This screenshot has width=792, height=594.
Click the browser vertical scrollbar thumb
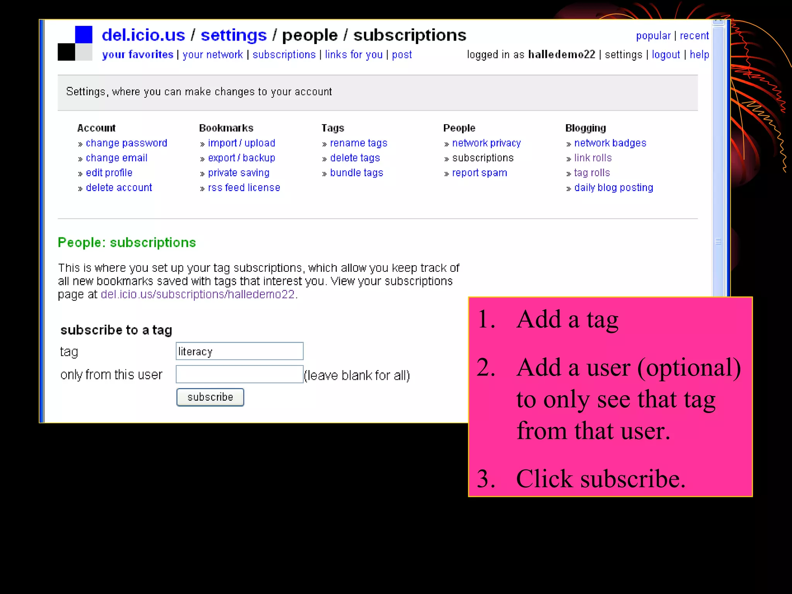click(x=718, y=162)
